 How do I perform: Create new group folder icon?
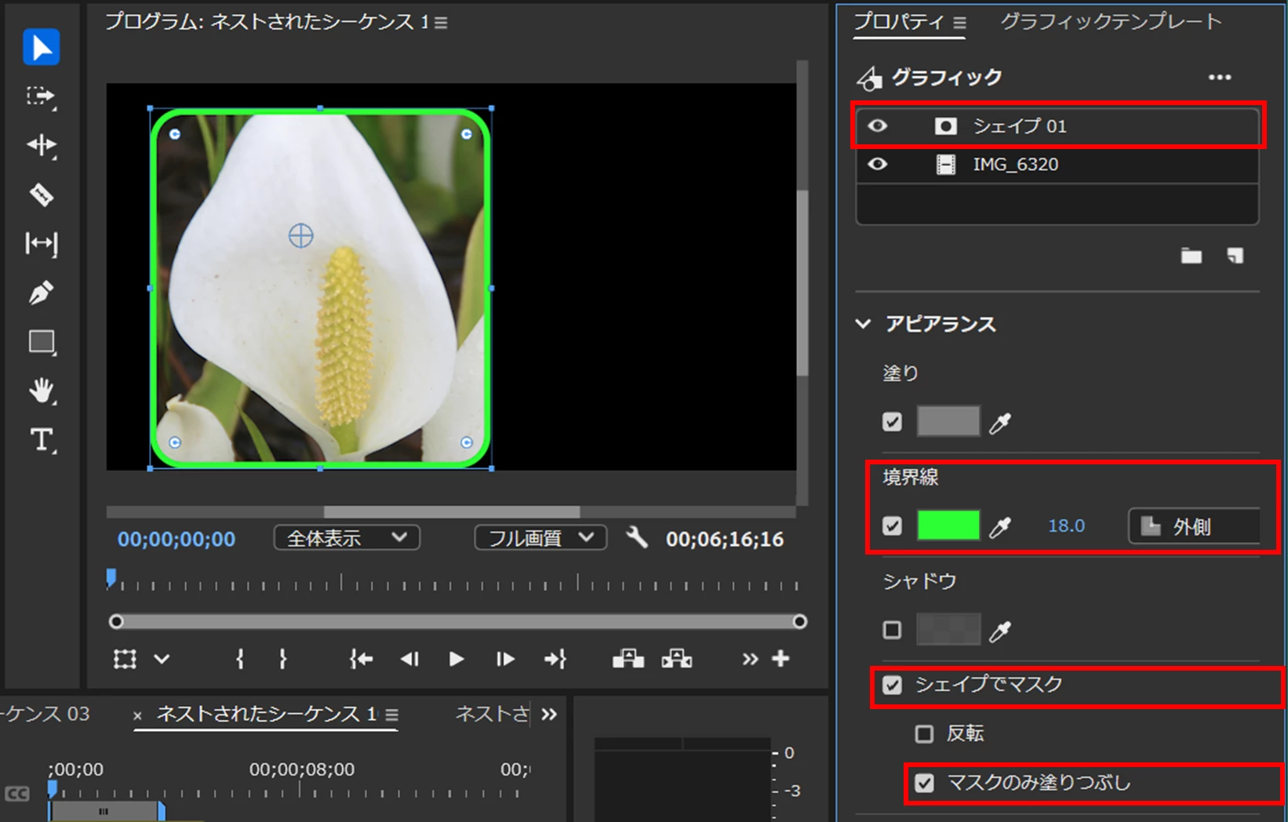pyautogui.click(x=1192, y=256)
